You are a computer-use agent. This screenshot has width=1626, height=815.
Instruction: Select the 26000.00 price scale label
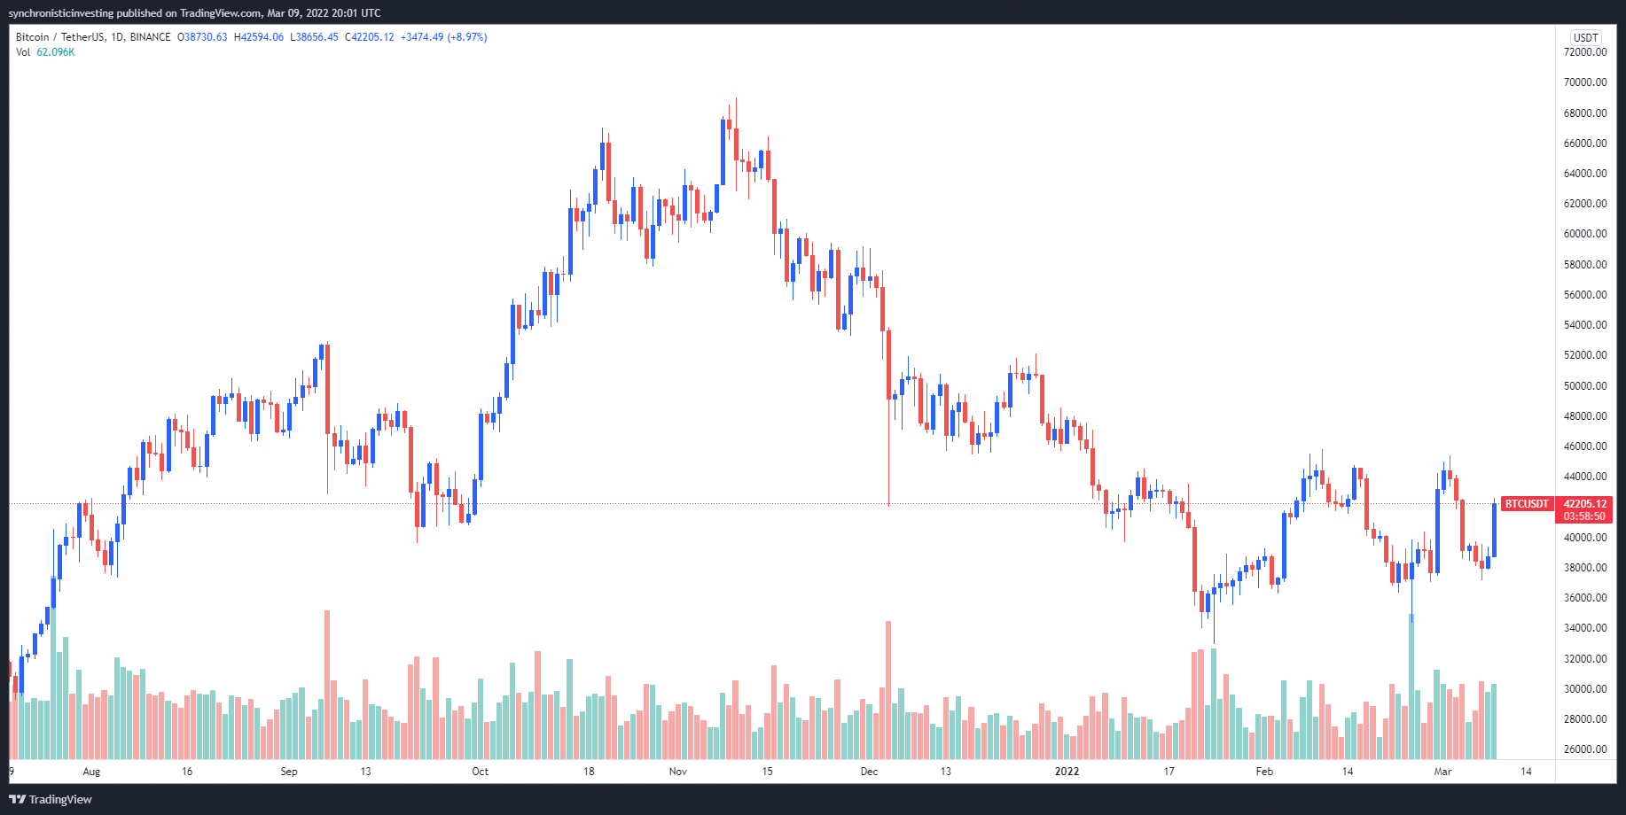(1585, 749)
